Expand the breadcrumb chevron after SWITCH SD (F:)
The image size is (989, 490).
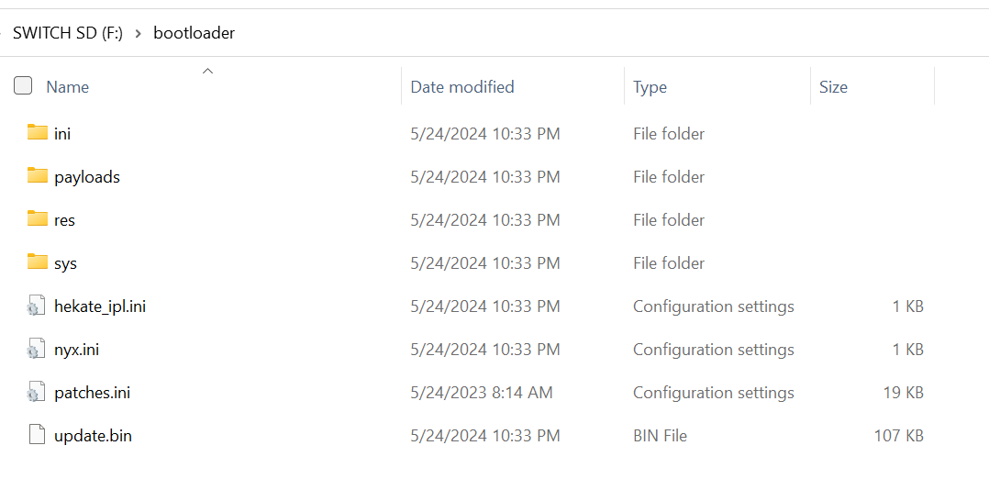click(x=139, y=33)
